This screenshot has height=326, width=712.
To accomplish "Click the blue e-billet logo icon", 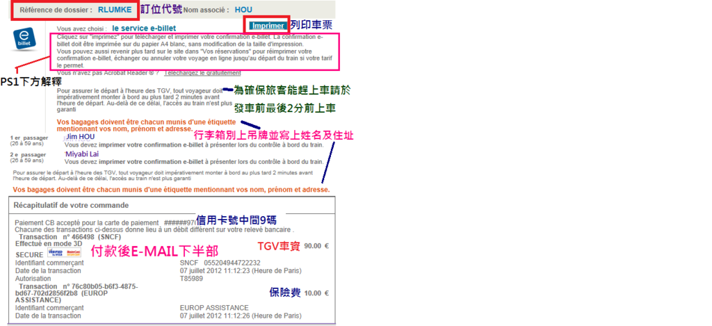I will pyautogui.click(x=26, y=40).
